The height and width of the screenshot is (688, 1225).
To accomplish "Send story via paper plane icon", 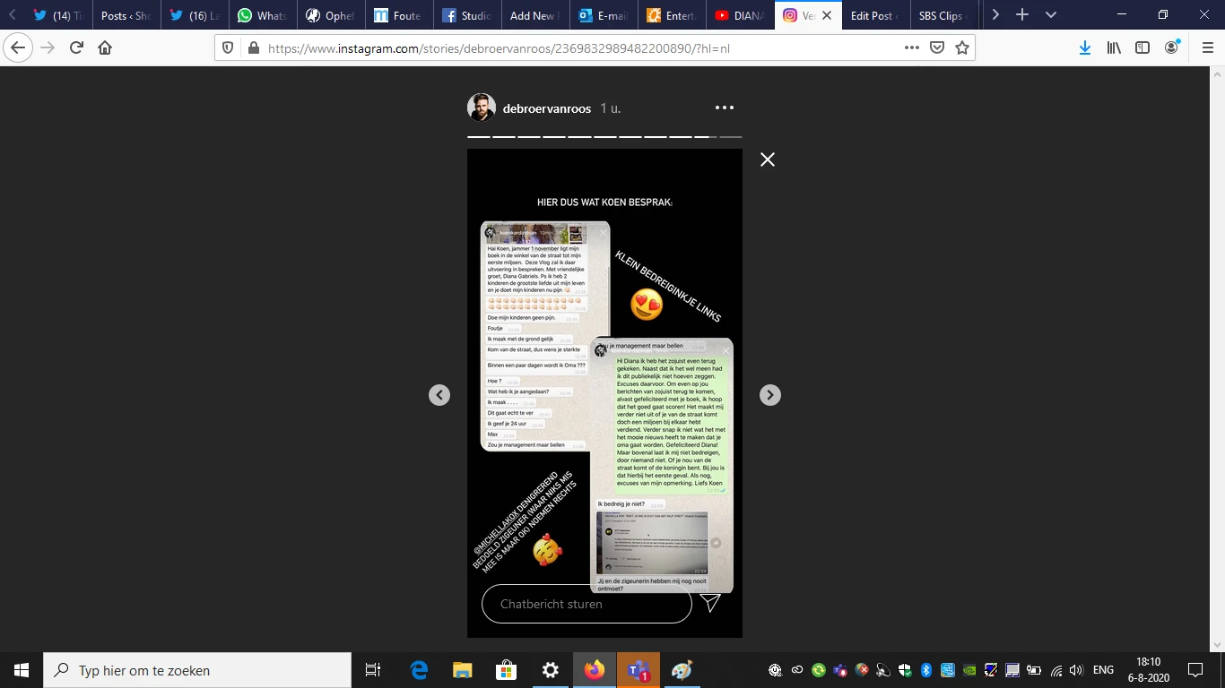I will click(710, 603).
